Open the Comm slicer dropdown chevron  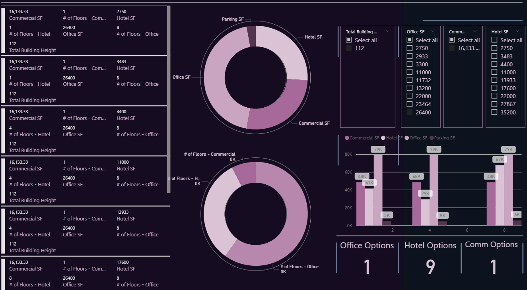tap(475, 31)
